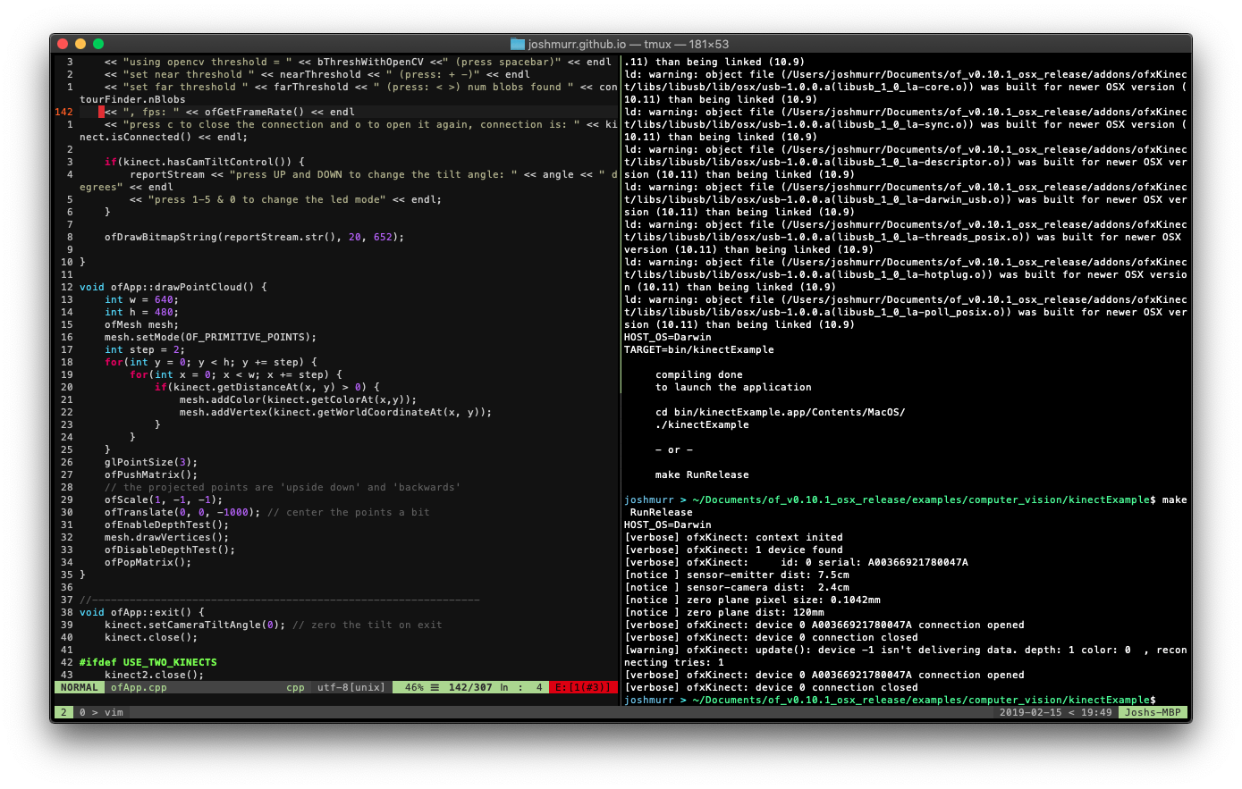Click the yellow minimize window button
Screen dimensions: 1242x789
(80, 44)
